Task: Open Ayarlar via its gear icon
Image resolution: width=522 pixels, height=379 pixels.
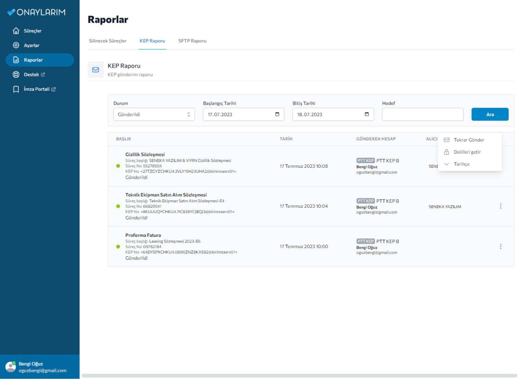Action: 16,45
